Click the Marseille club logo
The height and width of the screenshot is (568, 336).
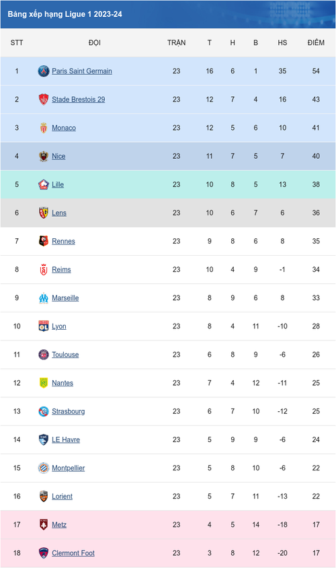[x=44, y=297]
